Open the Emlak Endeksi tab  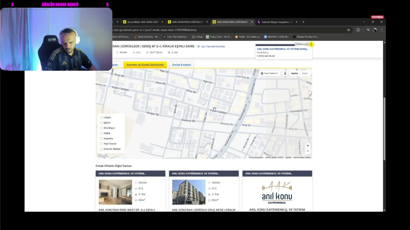[x=182, y=65]
